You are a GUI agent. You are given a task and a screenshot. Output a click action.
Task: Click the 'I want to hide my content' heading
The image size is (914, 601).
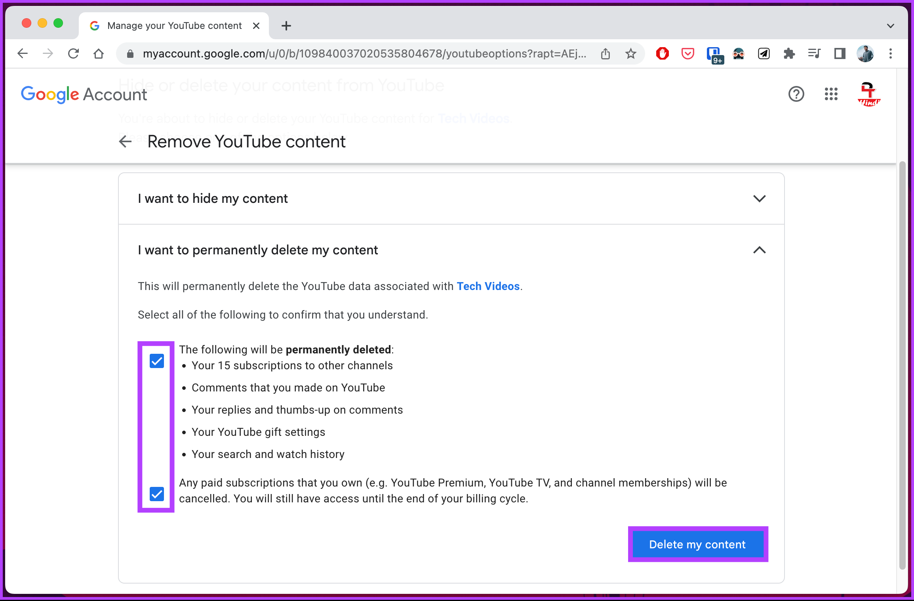pos(213,198)
